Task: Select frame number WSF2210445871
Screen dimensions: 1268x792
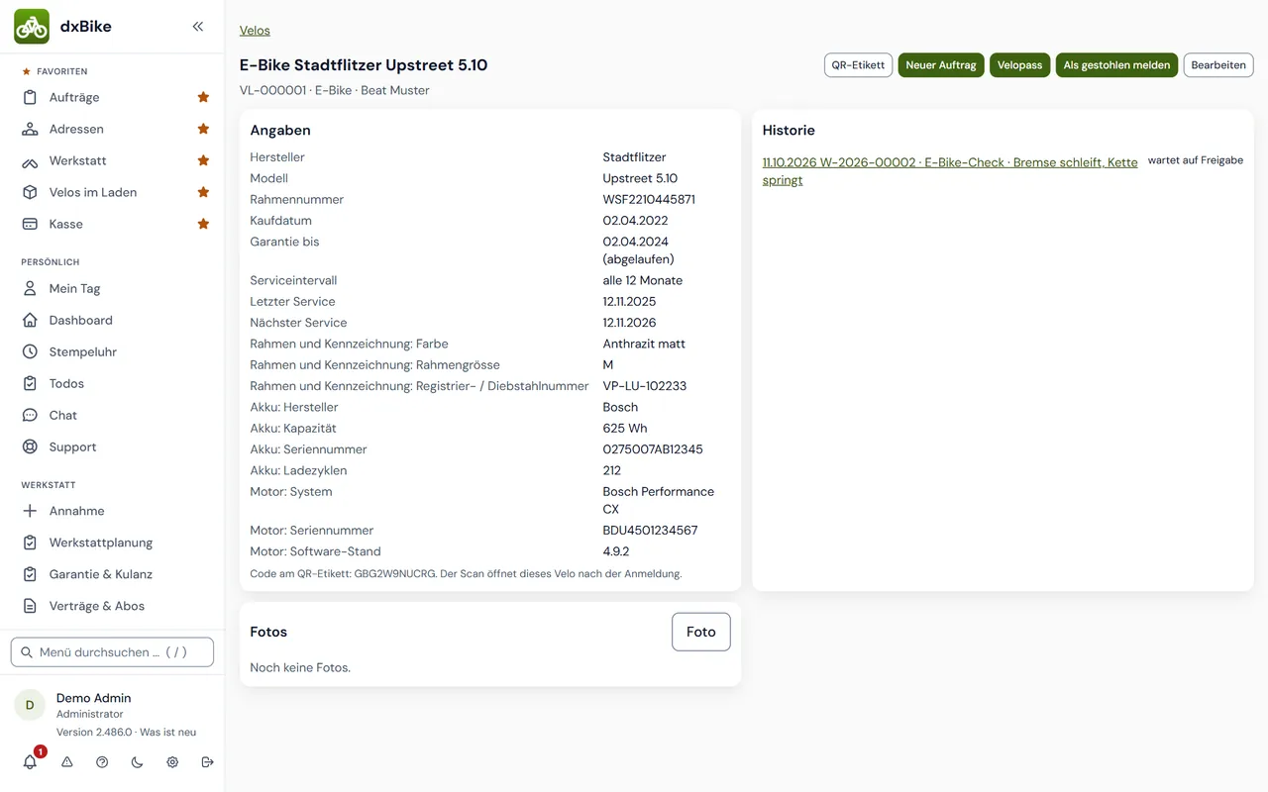Action: (649, 200)
